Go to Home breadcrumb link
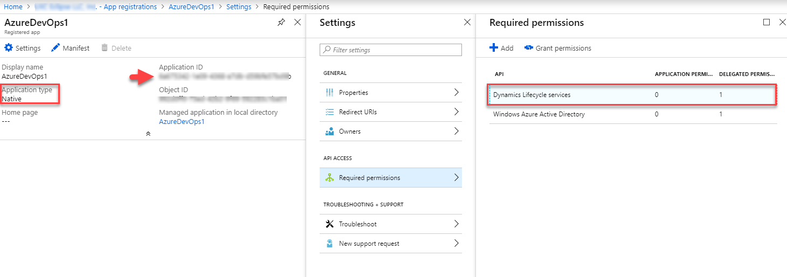 (x=13, y=7)
